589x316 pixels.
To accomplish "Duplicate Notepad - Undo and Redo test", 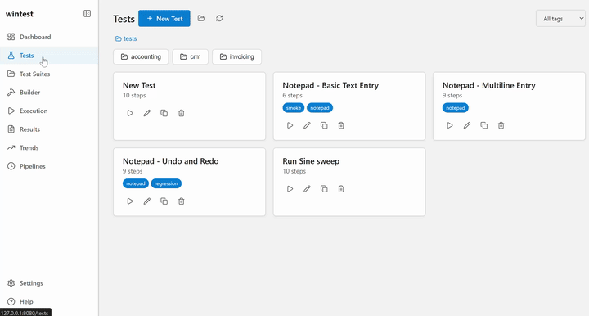I will (x=164, y=201).
